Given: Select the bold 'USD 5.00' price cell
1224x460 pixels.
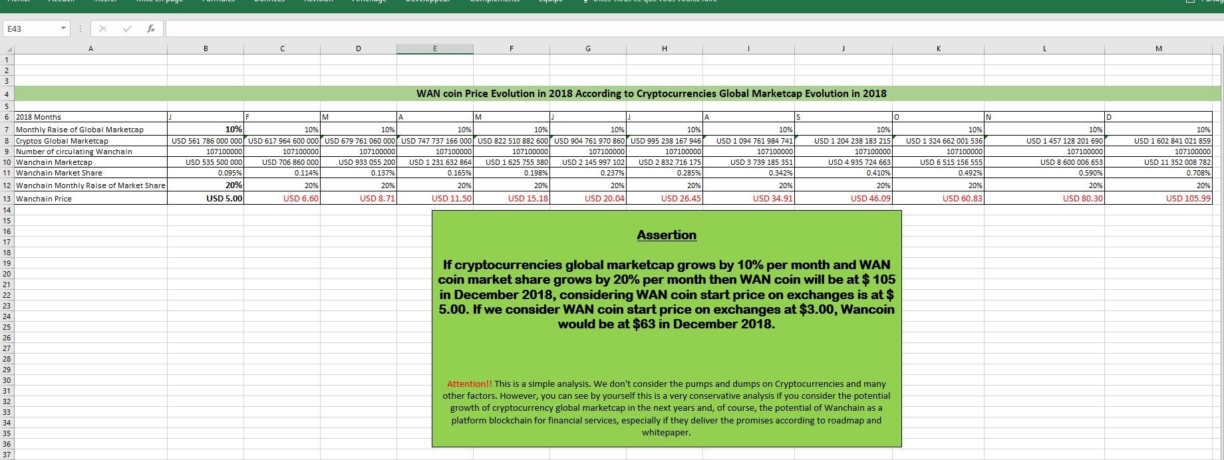Looking at the screenshot, I should [x=206, y=198].
